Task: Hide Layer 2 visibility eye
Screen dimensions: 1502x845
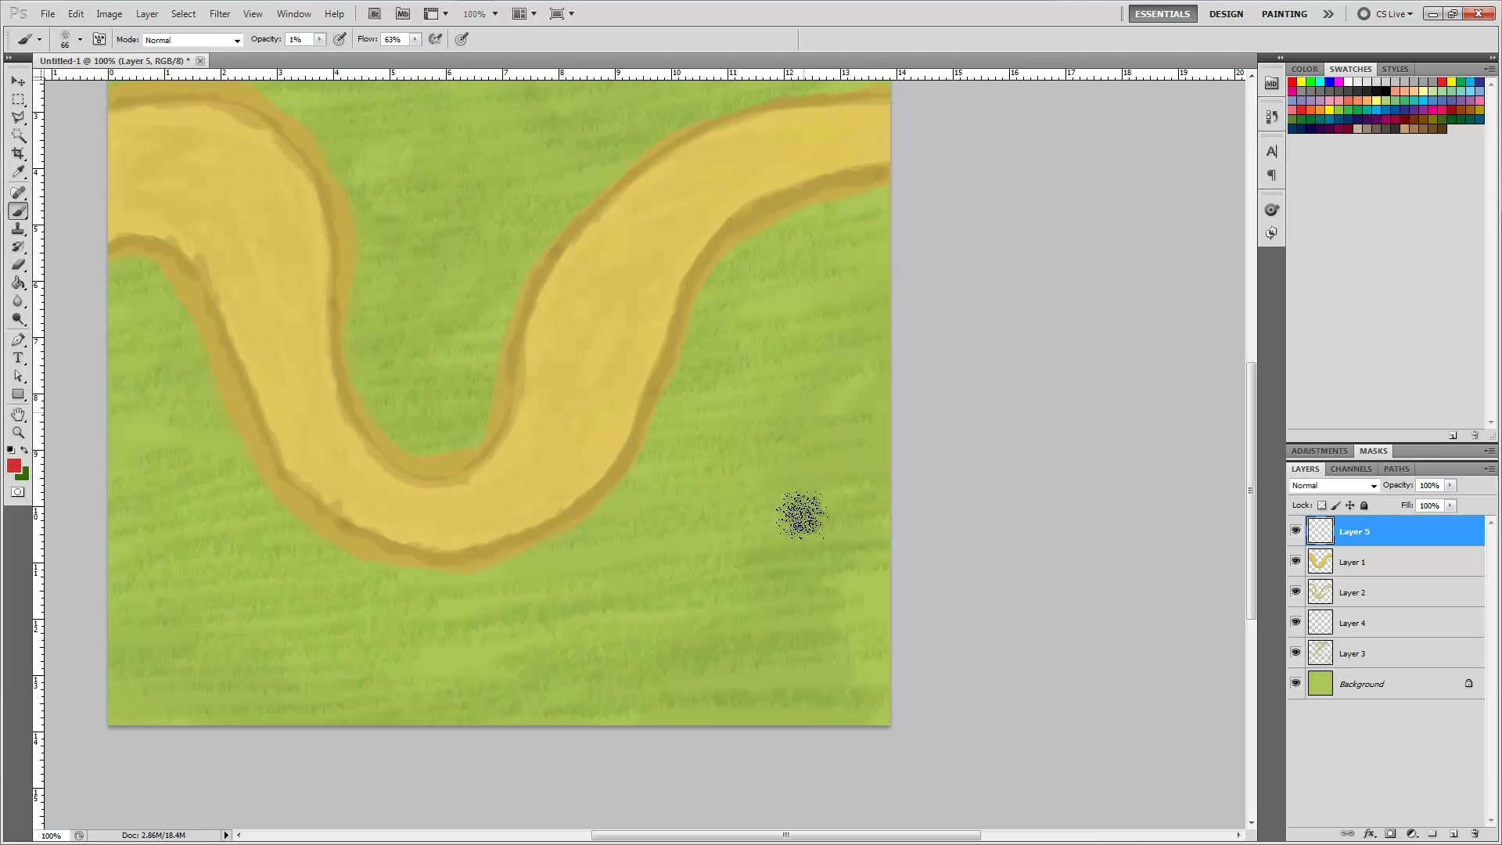Action: [1295, 592]
